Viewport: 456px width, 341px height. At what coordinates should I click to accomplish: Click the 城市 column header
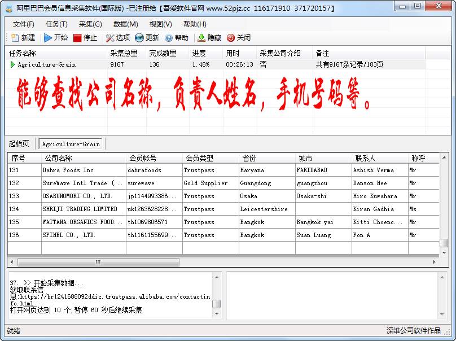[x=323, y=158]
